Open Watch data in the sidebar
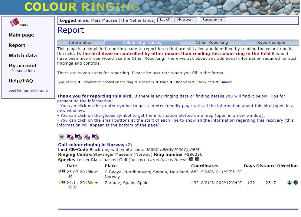This screenshot has width=301, height=217. 22,55
